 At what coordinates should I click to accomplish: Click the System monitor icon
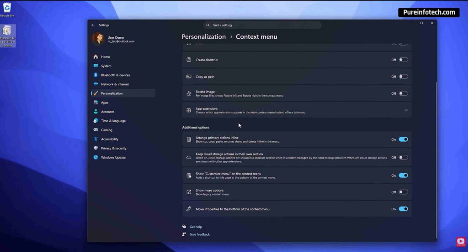click(x=96, y=66)
